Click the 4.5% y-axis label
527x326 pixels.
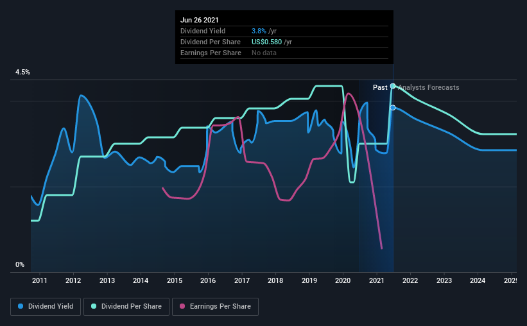tap(22, 73)
